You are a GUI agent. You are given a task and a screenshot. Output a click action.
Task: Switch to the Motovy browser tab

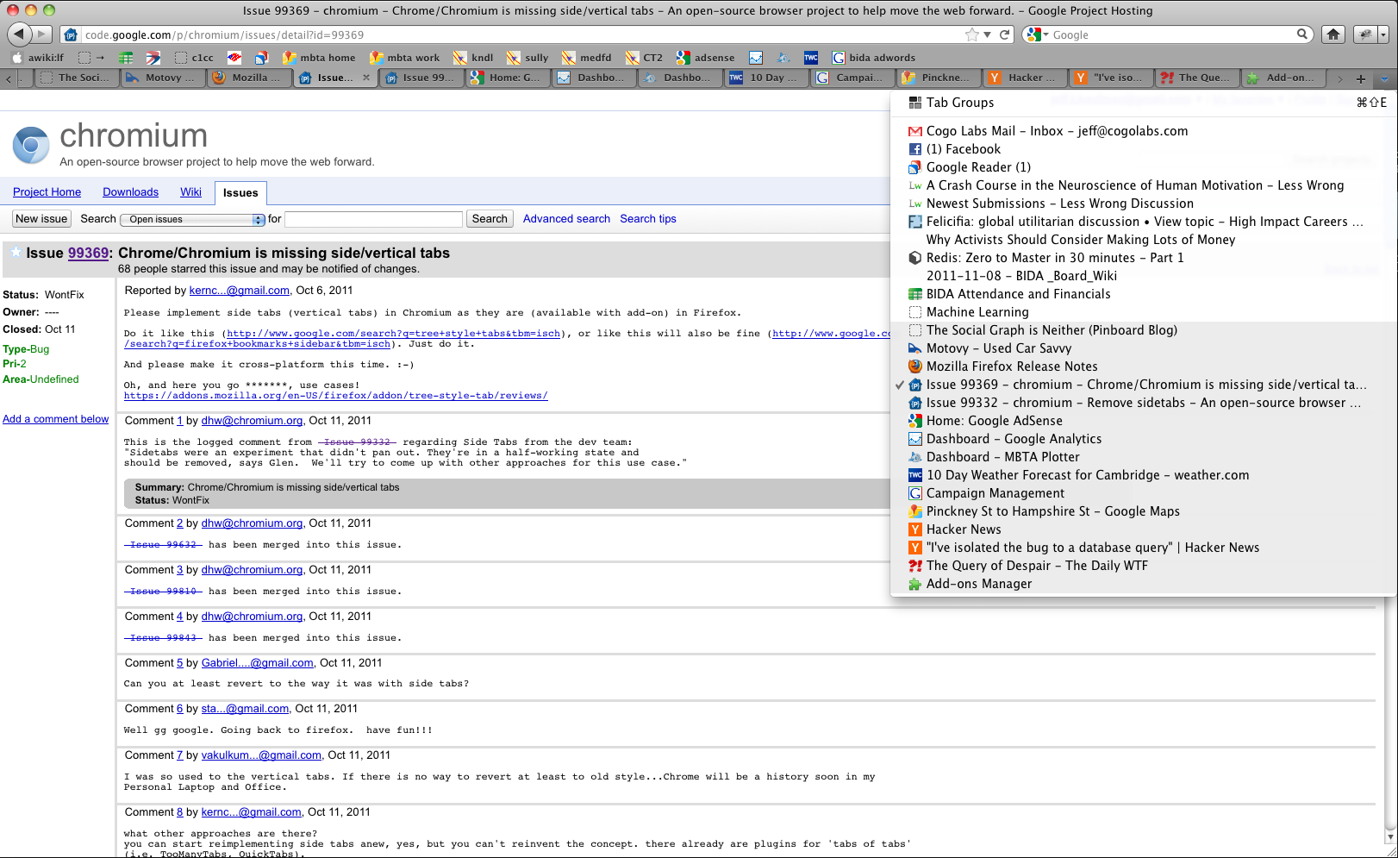163,78
